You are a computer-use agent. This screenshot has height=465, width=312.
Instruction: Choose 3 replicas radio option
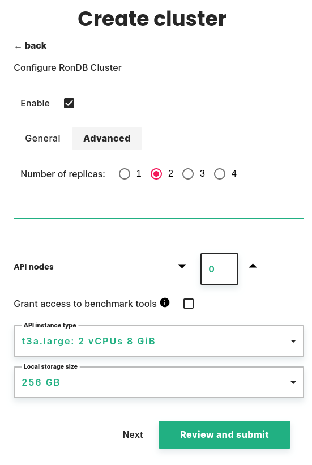[188, 174]
